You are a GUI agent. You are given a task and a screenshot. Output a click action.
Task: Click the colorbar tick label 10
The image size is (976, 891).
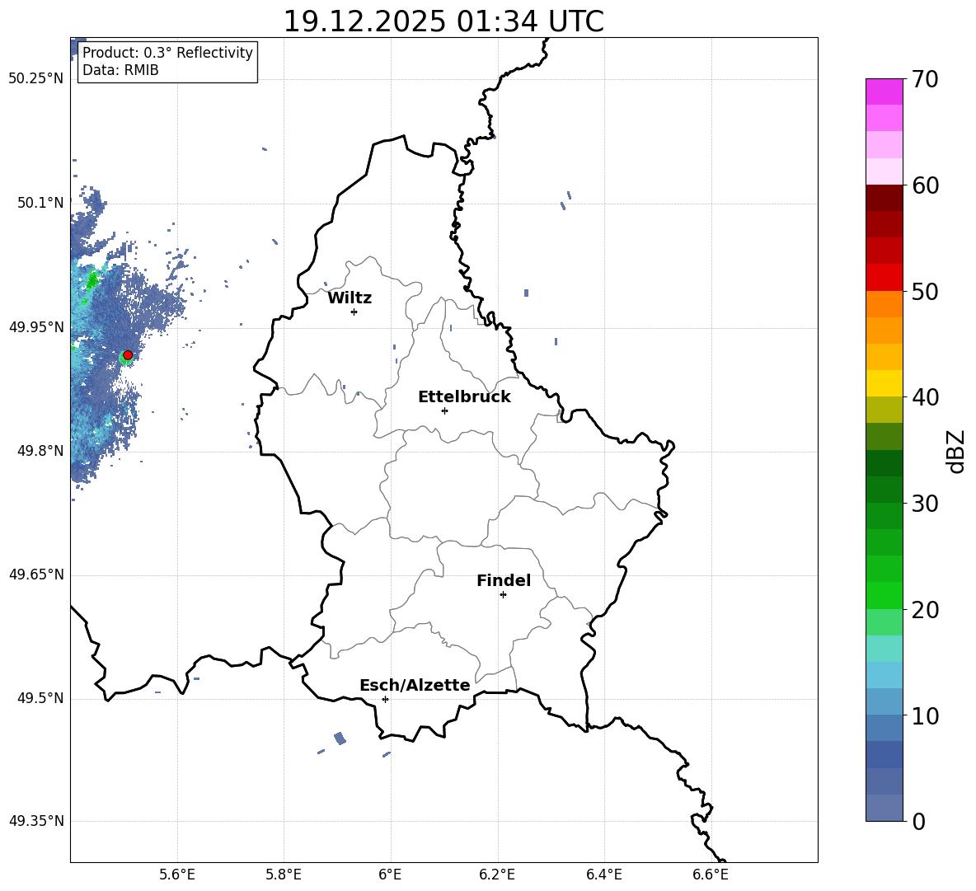point(925,716)
